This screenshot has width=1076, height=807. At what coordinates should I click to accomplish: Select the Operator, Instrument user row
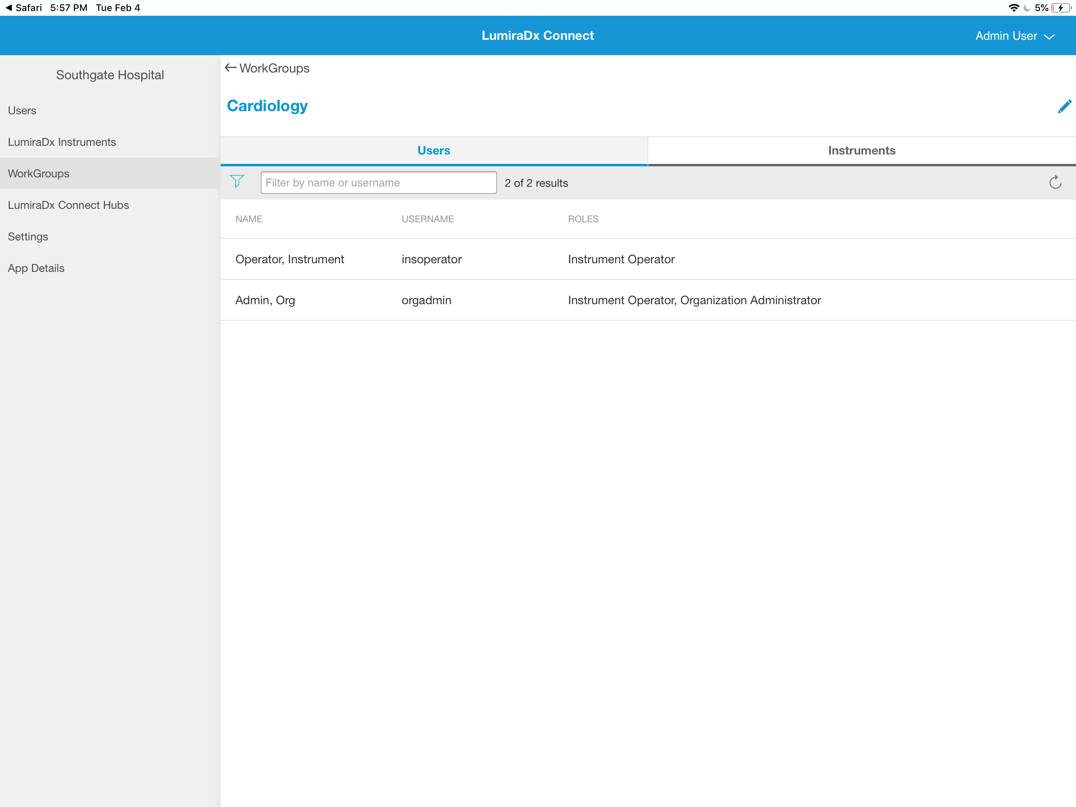[x=648, y=259]
